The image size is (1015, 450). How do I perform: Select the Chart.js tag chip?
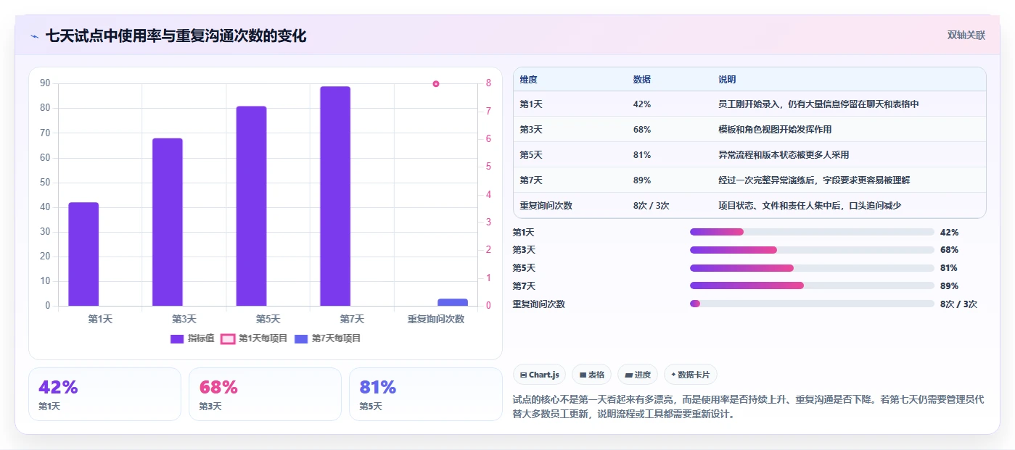coord(539,375)
